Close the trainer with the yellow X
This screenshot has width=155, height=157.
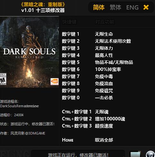(146, 7)
